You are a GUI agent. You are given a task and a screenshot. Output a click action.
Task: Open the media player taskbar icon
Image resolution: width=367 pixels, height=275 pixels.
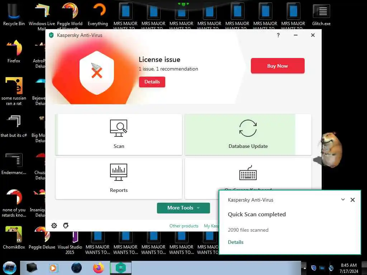(53, 268)
